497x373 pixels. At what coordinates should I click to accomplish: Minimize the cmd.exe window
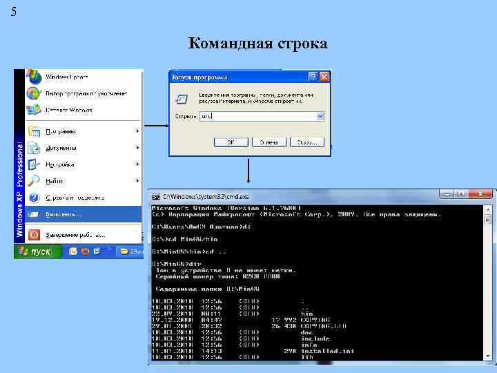point(447,194)
